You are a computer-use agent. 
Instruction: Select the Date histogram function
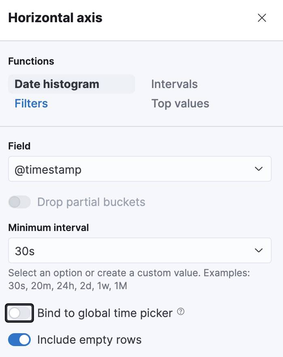[57, 84]
